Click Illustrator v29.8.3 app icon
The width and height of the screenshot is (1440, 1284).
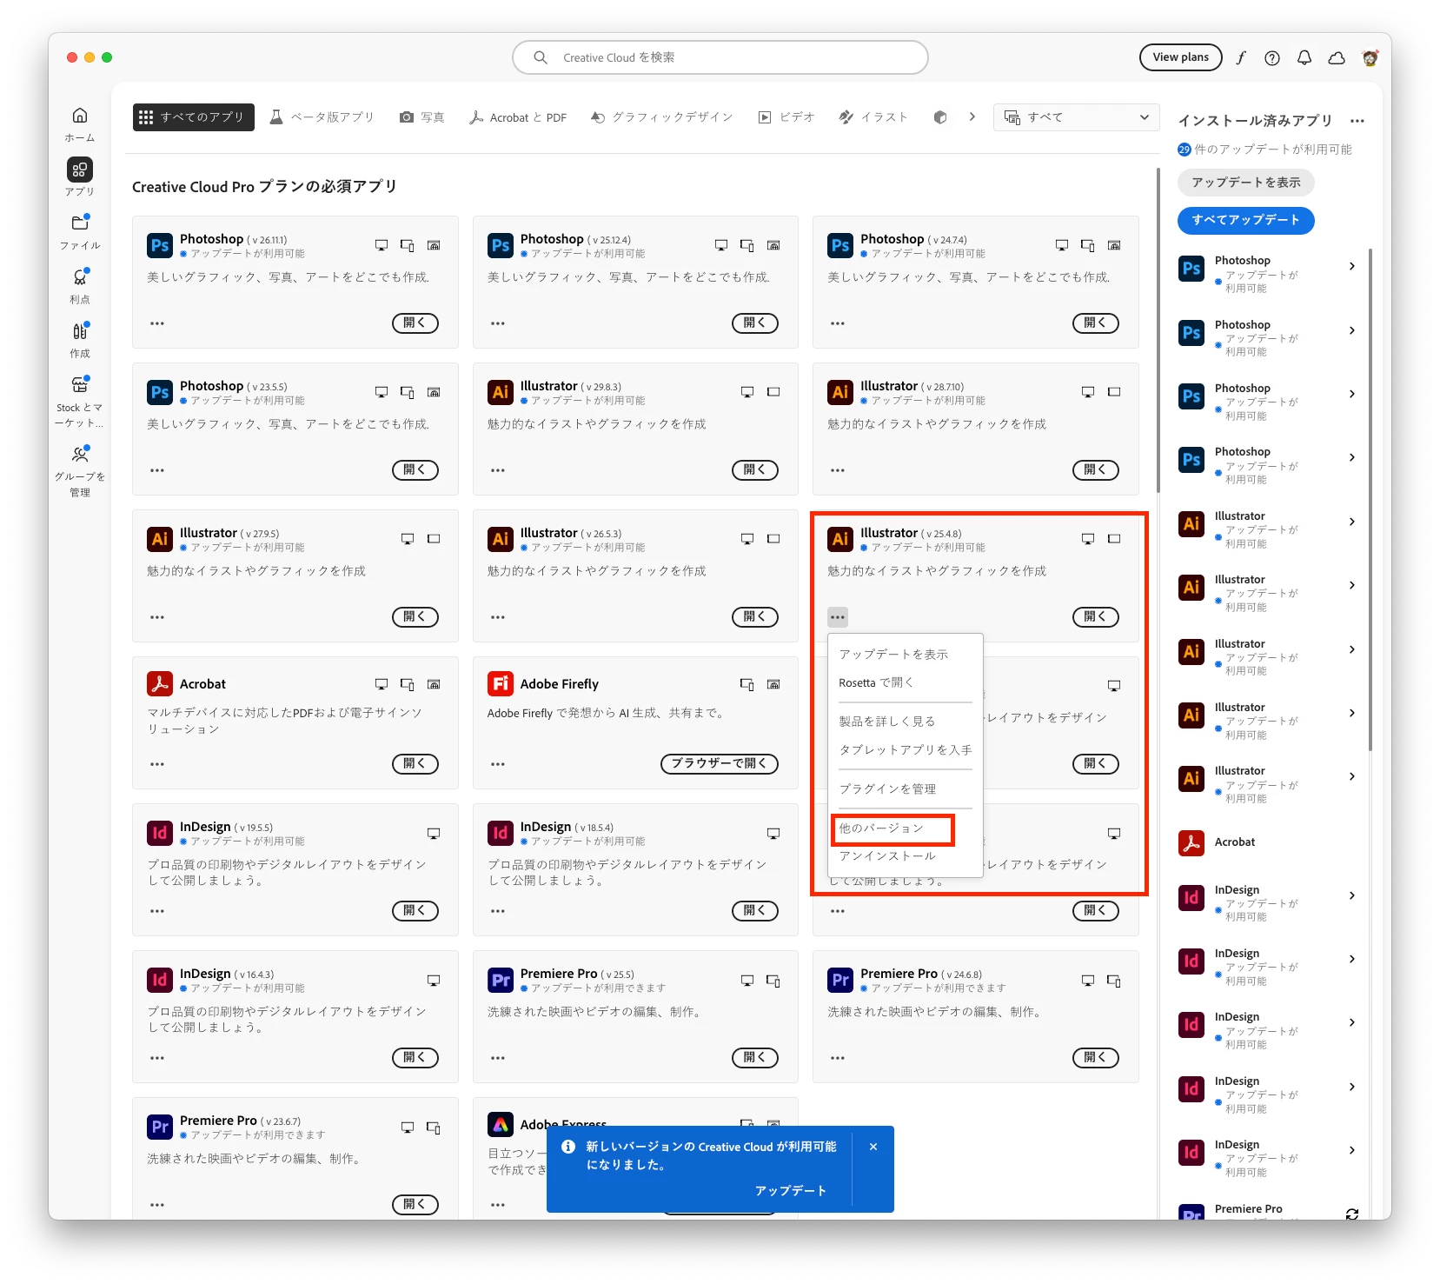coord(501,392)
